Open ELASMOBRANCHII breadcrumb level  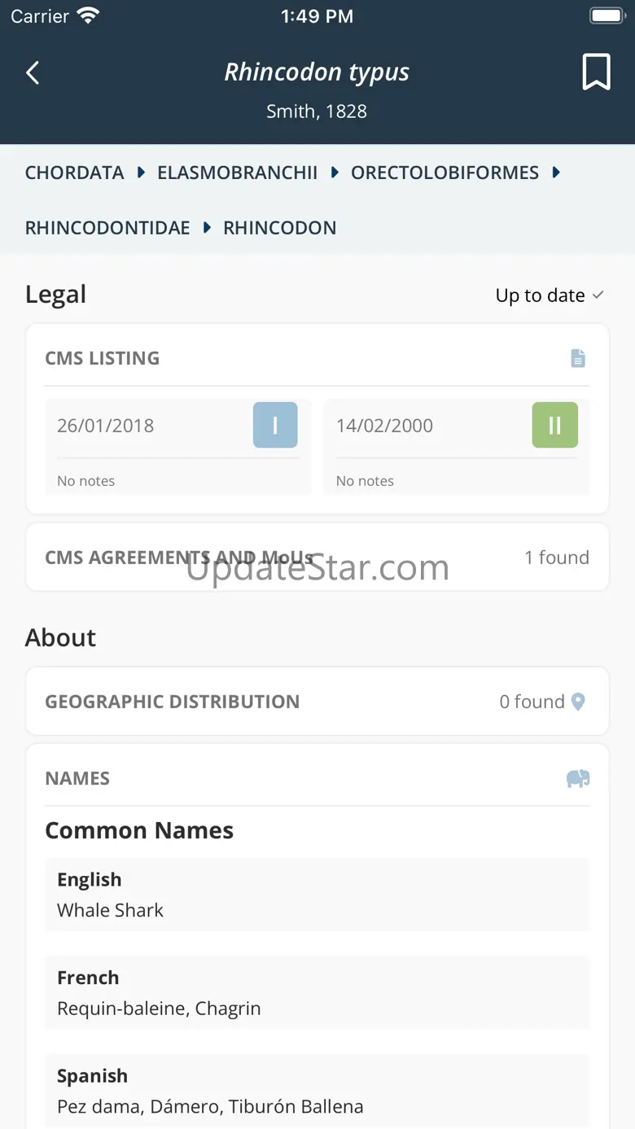(x=237, y=173)
